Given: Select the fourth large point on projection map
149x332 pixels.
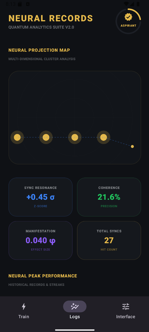Looking at the screenshot, I should pyautogui.click(x=103, y=137).
